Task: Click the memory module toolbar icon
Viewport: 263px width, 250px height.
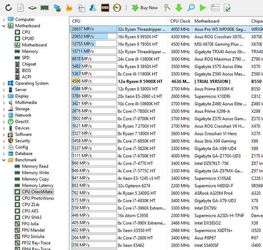Action: pyautogui.click(x=45, y=8)
